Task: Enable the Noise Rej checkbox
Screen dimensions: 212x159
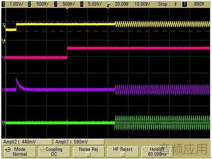Action: (x=89, y=154)
